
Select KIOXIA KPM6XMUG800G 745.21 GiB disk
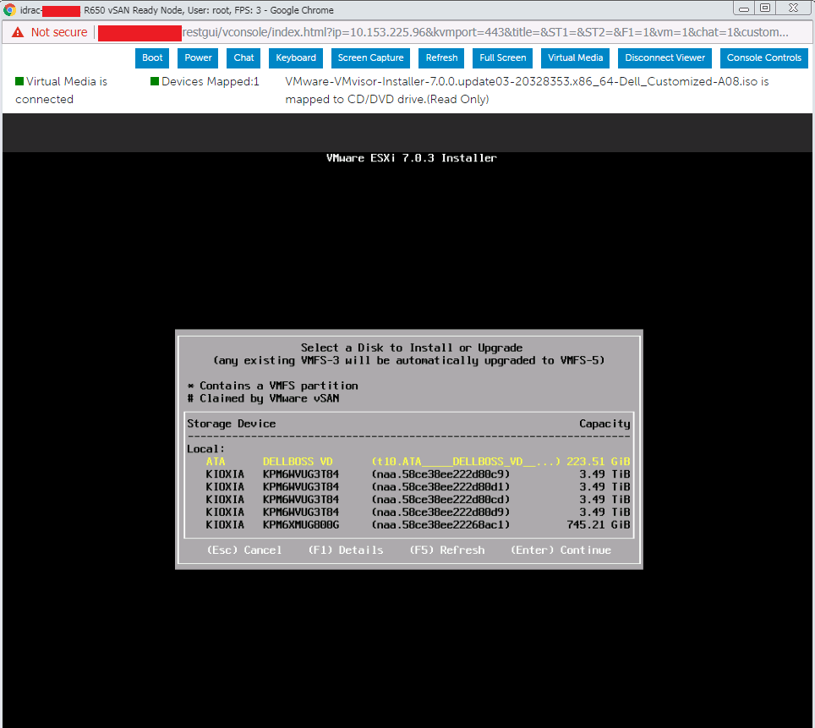(x=408, y=525)
